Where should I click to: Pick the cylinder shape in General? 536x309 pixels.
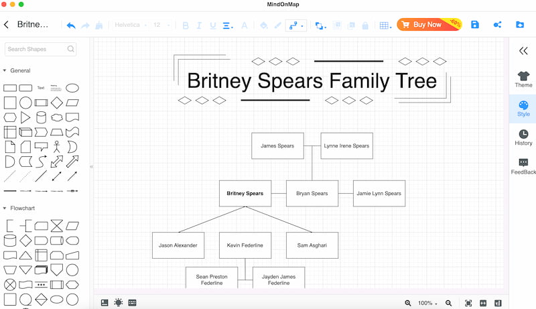(41, 117)
